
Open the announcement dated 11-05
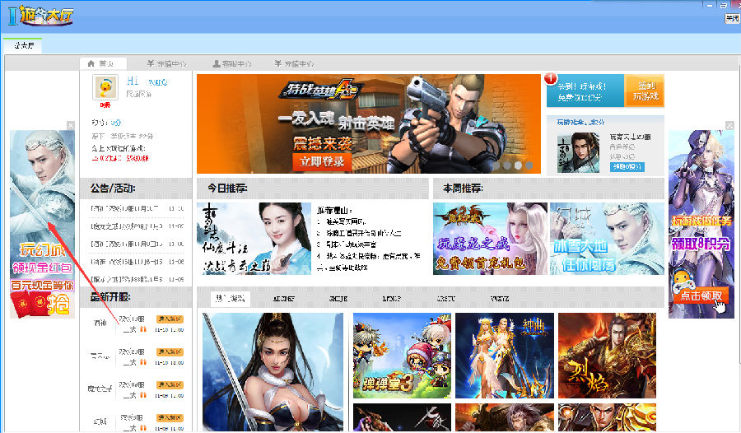[x=137, y=279]
